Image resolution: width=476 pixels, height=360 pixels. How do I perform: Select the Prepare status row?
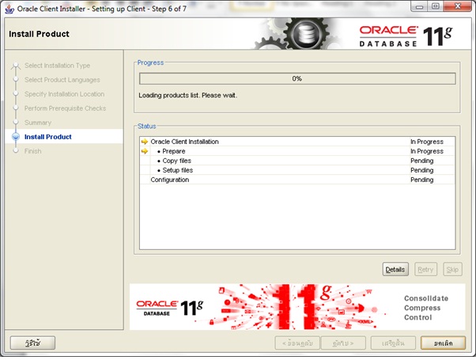pyautogui.click(x=297, y=151)
